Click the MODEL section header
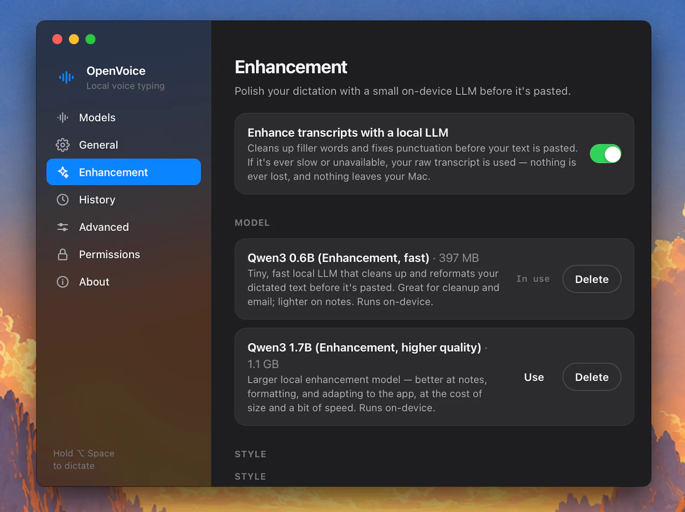The image size is (685, 512). (x=252, y=223)
